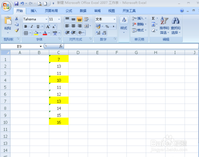Align text left

coord(67,26)
